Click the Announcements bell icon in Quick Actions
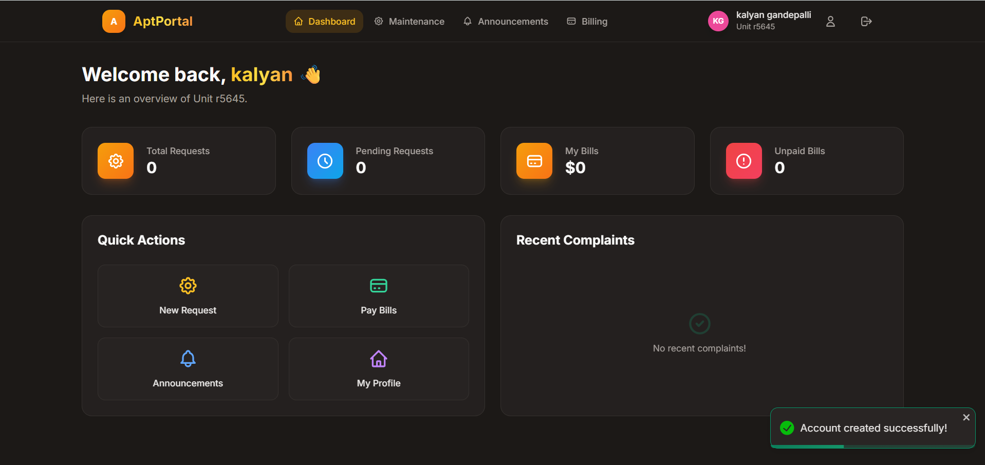Viewport: 985px width, 465px height. coord(188,359)
